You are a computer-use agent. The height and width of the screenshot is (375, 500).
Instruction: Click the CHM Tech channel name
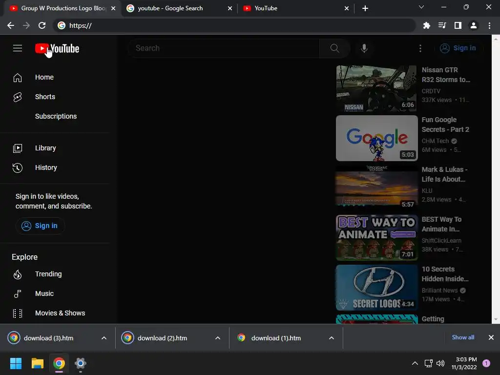pos(435,141)
